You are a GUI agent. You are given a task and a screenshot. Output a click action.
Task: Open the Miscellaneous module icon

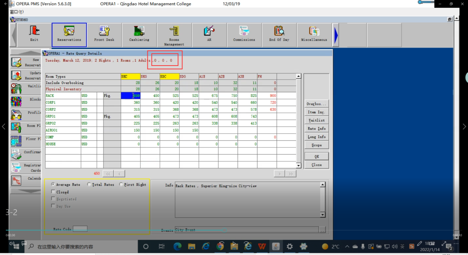click(x=314, y=33)
